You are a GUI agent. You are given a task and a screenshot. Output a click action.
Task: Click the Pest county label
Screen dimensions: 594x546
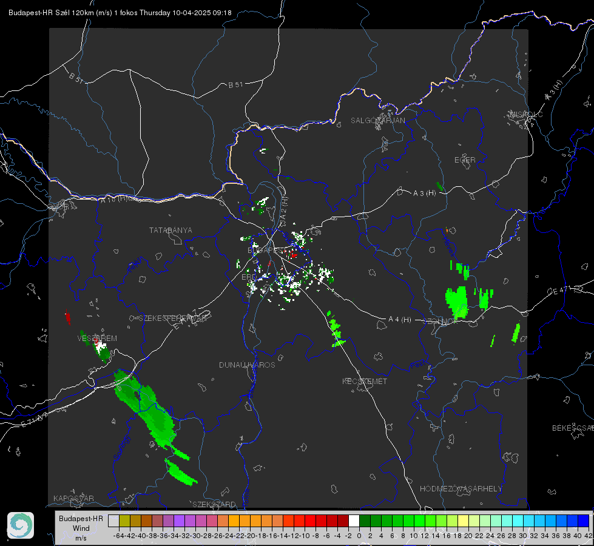click(418, 365)
